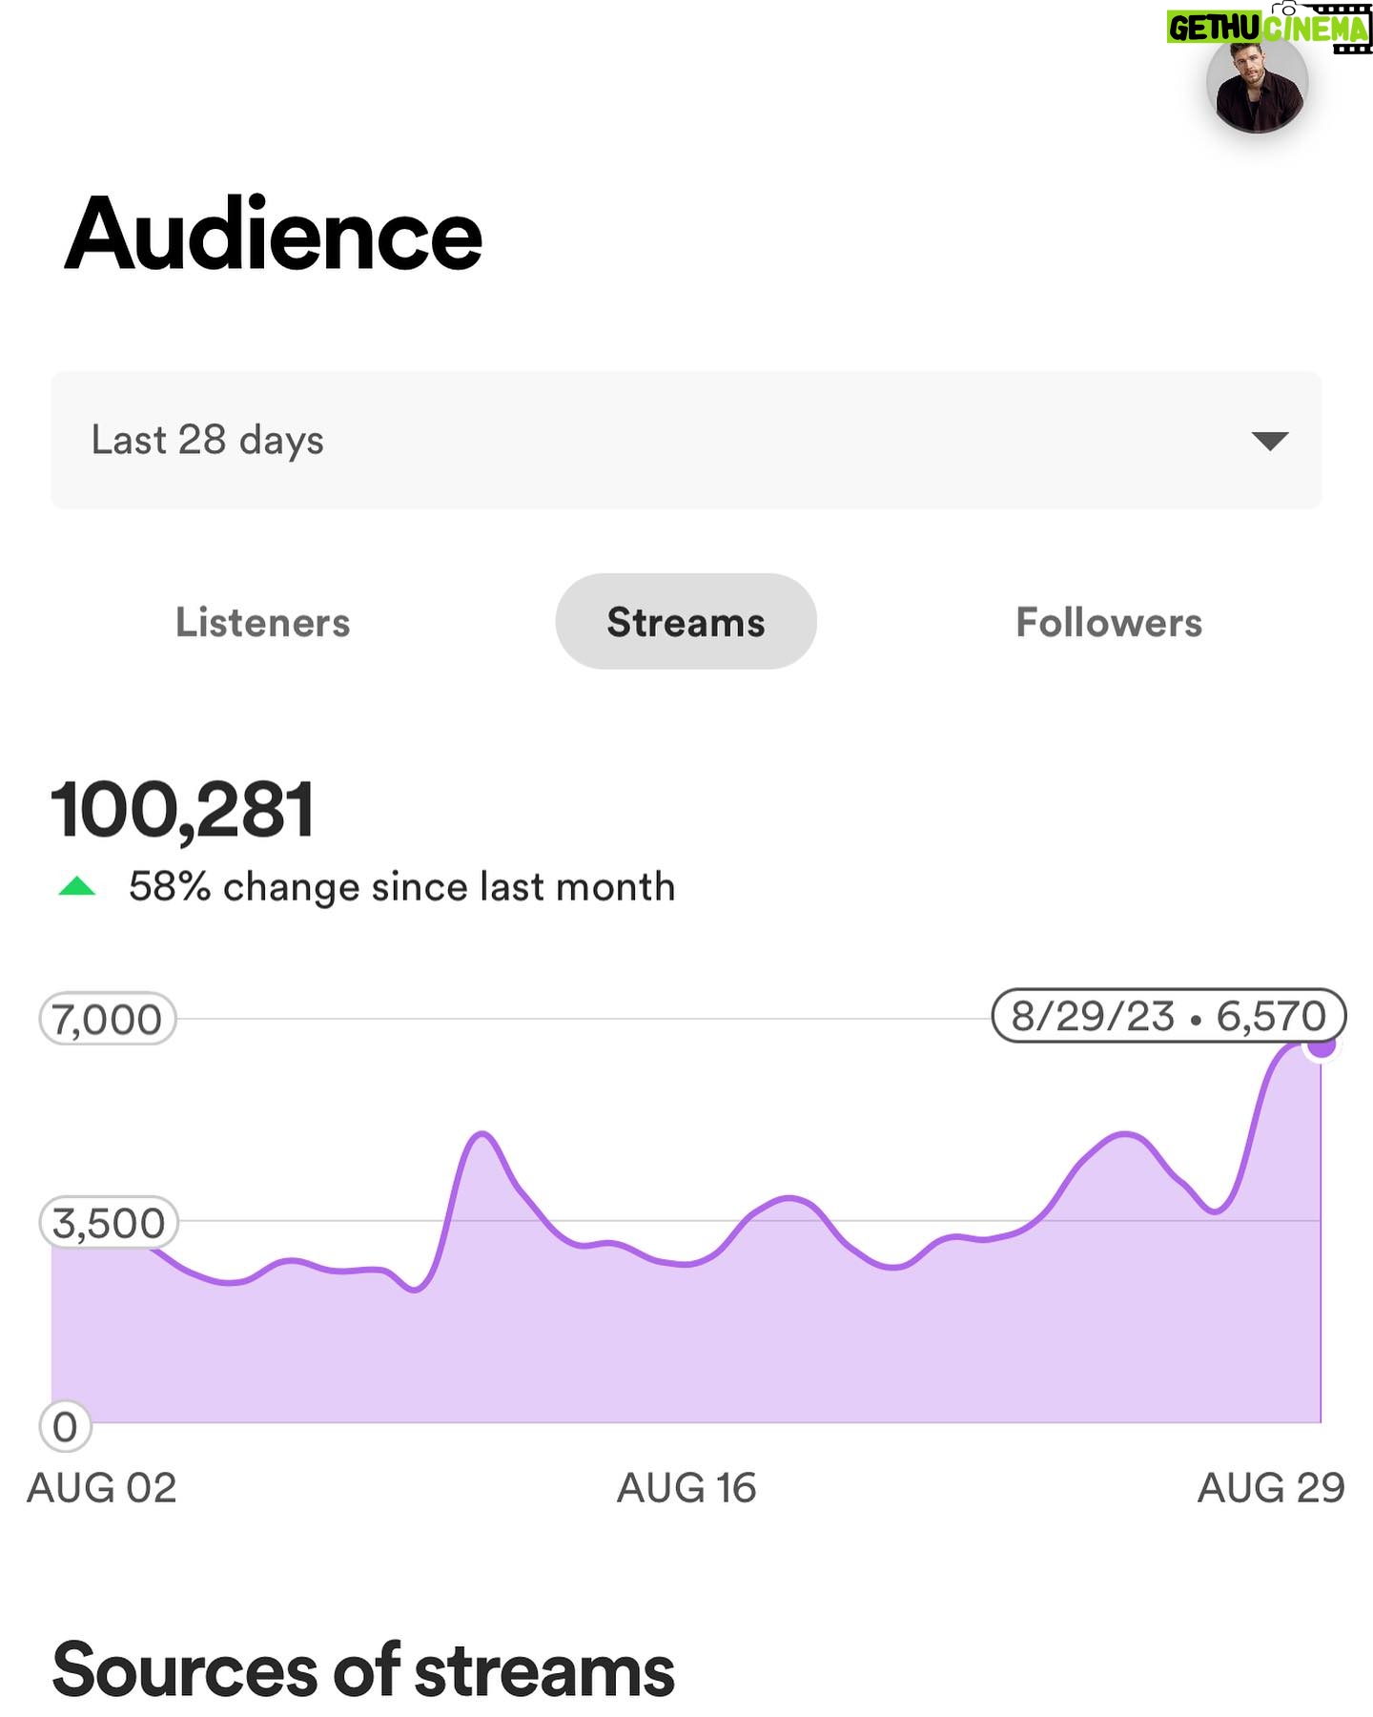The height and width of the screenshot is (1717, 1373).
Task: Click the green upward change triangle
Action: pos(77,887)
